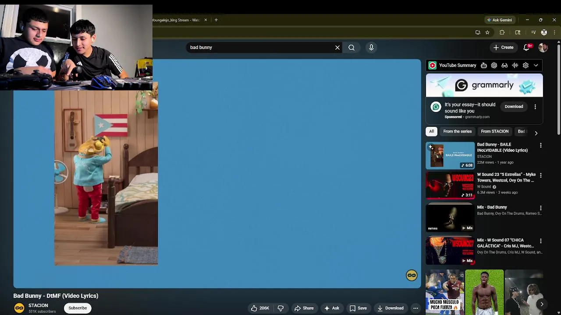Click W Sound 07 mix thumbnail
561x315 pixels.
(x=450, y=251)
